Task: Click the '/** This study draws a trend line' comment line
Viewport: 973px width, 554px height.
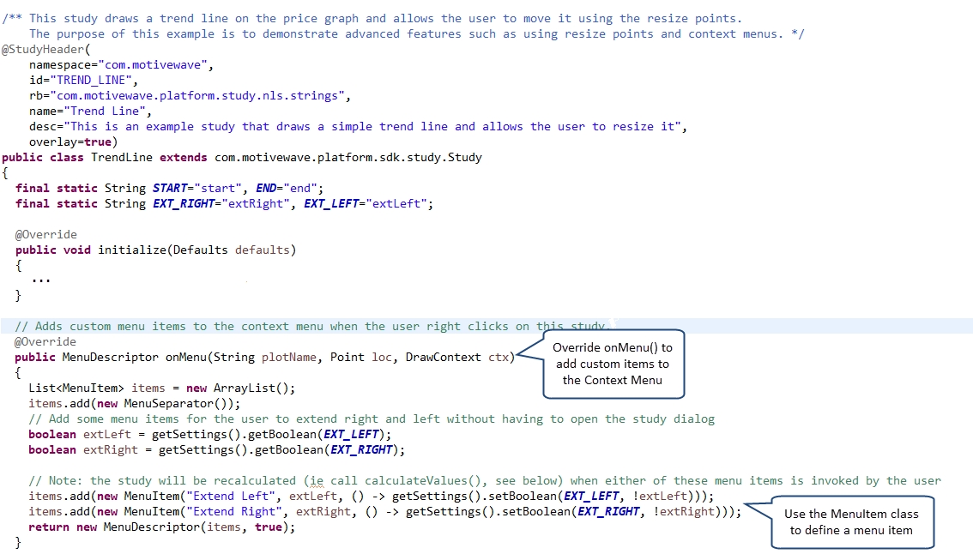Action: [372, 19]
